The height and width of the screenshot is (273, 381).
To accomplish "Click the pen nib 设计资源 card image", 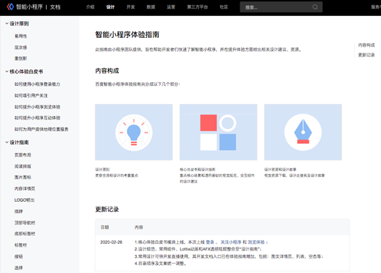I will [x=303, y=132].
